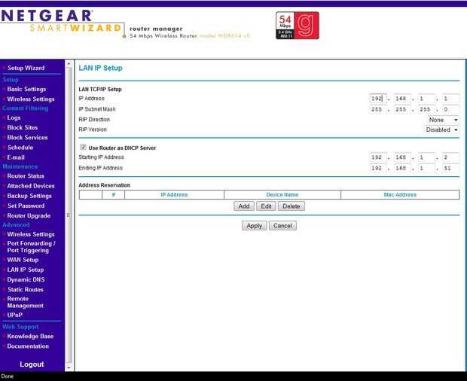The height and width of the screenshot is (381, 467).
Task: Click IP Address column header in reservation table
Action: click(174, 195)
